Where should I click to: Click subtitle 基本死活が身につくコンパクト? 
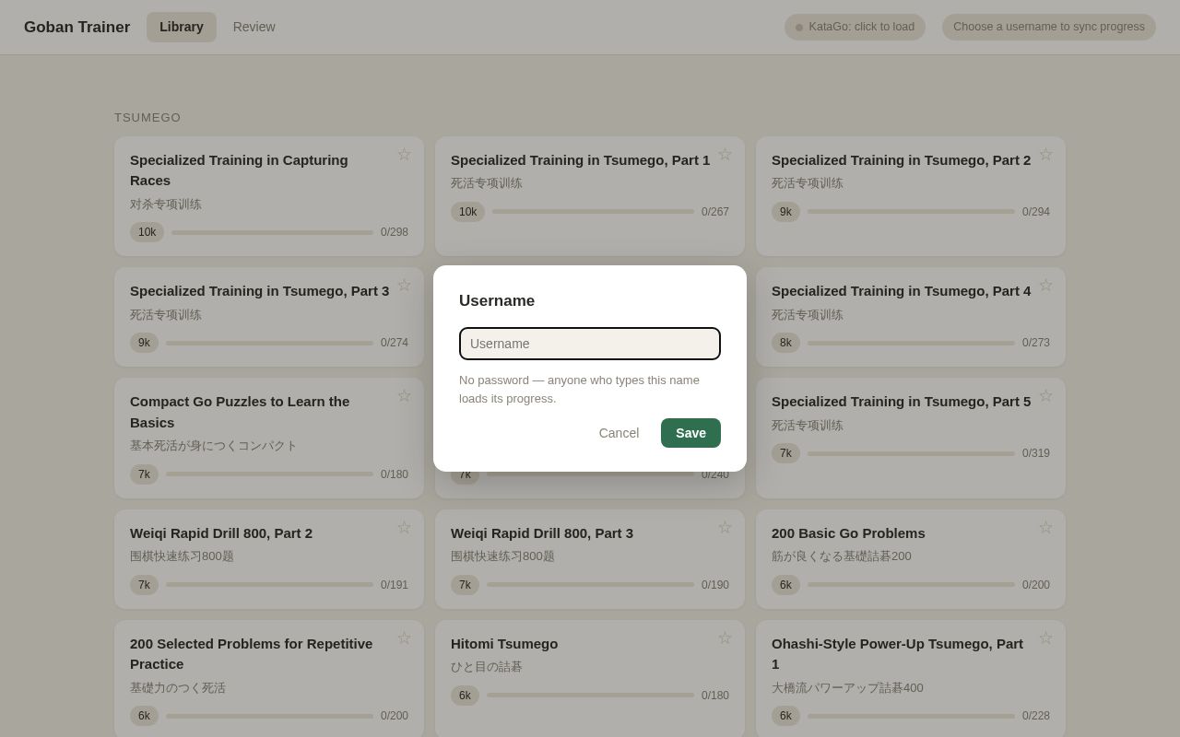(x=214, y=446)
